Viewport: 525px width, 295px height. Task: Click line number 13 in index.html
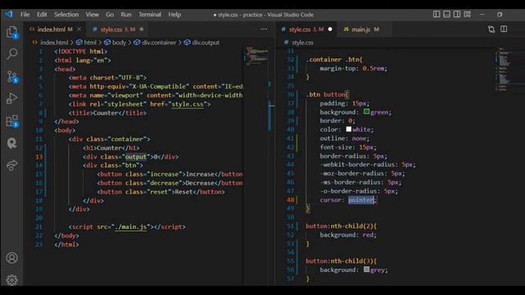click(39, 157)
